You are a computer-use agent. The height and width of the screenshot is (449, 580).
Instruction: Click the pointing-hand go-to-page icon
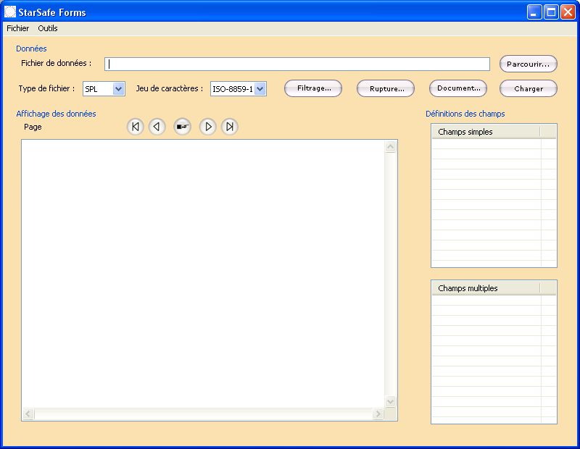(x=183, y=127)
